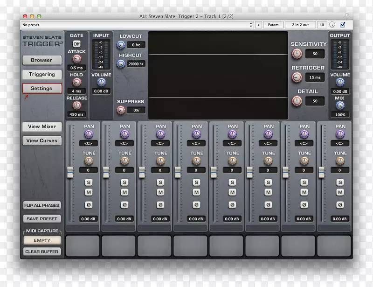Click the Tune knob on channel one
The width and height of the screenshot is (373, 287).
(x=89, y=161)
